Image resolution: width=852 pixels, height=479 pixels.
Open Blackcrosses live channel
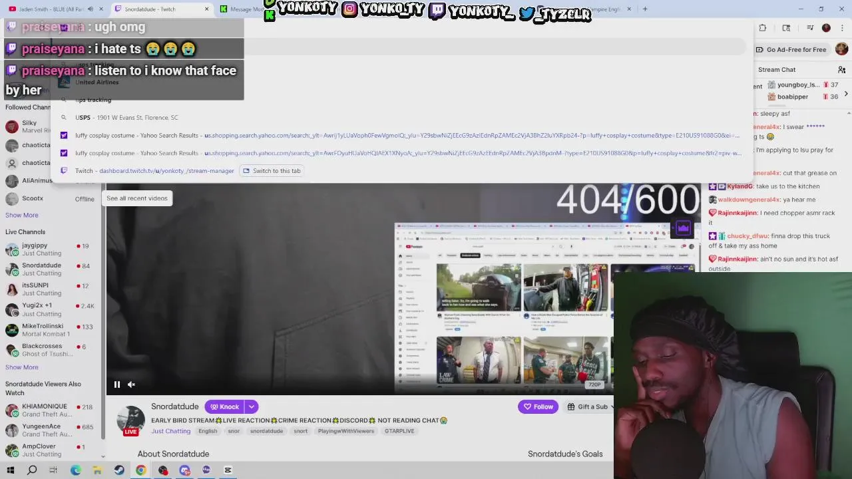coord(51,350)
